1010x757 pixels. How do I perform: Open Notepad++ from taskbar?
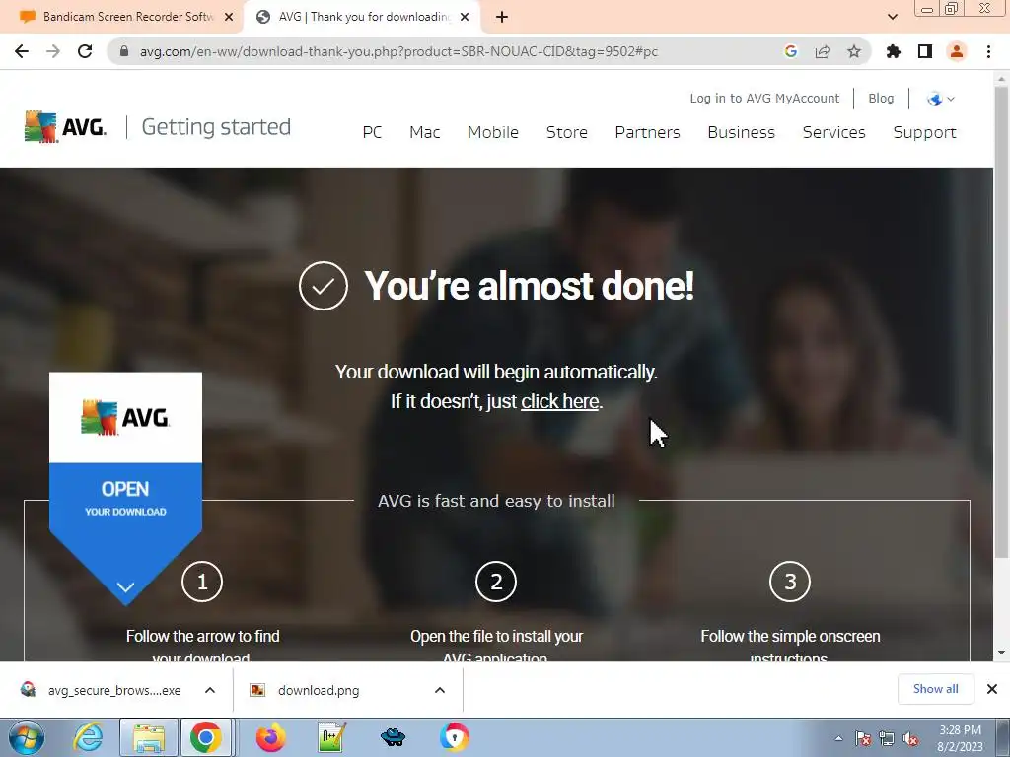332,737
